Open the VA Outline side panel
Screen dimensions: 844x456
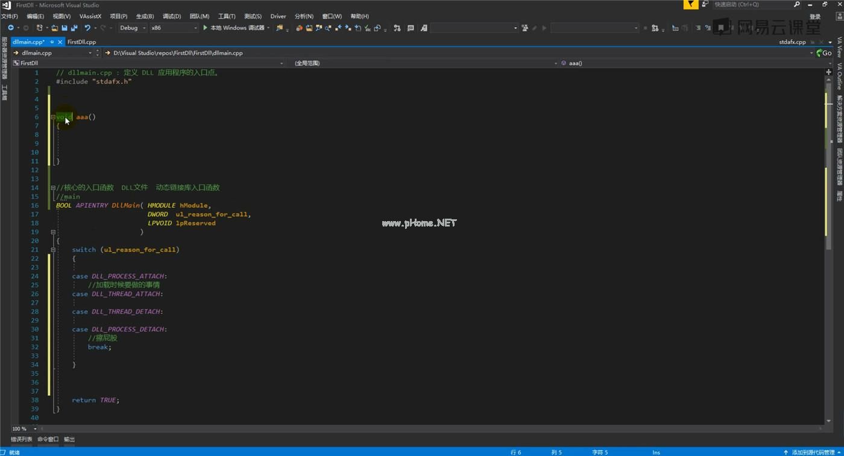[x=839, y=76]
